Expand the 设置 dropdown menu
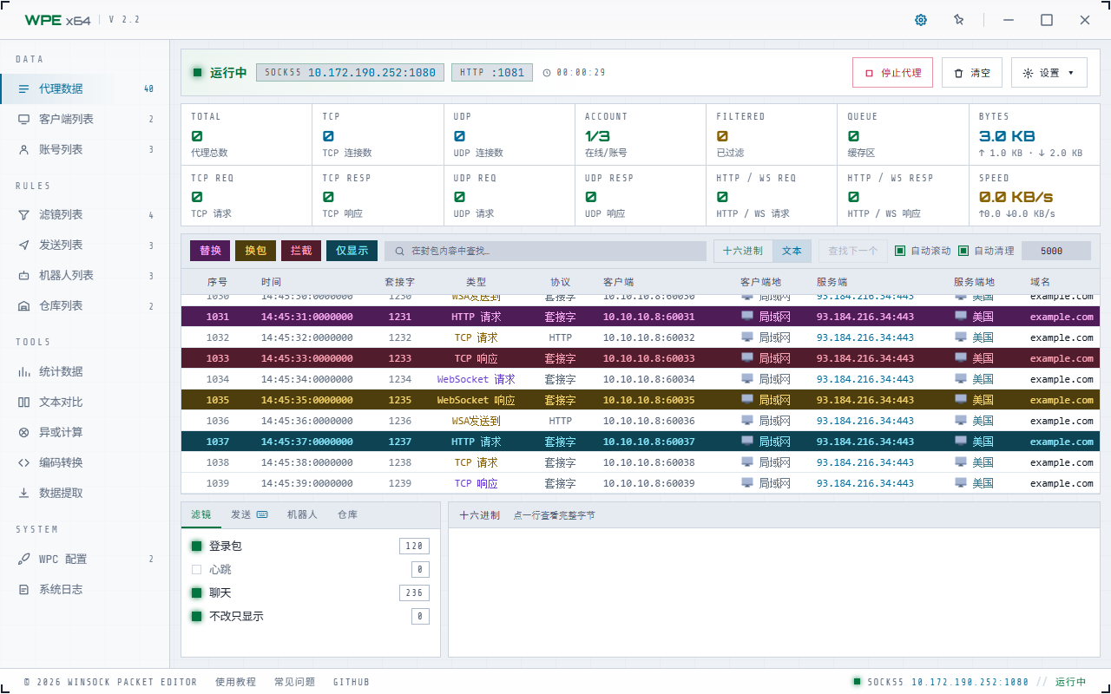The width and height of the screenshot is (1111, 694). pos(1049,73)
